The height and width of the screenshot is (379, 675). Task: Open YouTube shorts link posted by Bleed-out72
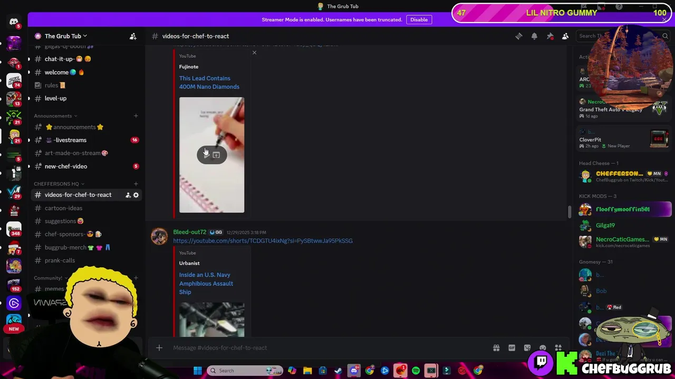click(x=263, y=241)
